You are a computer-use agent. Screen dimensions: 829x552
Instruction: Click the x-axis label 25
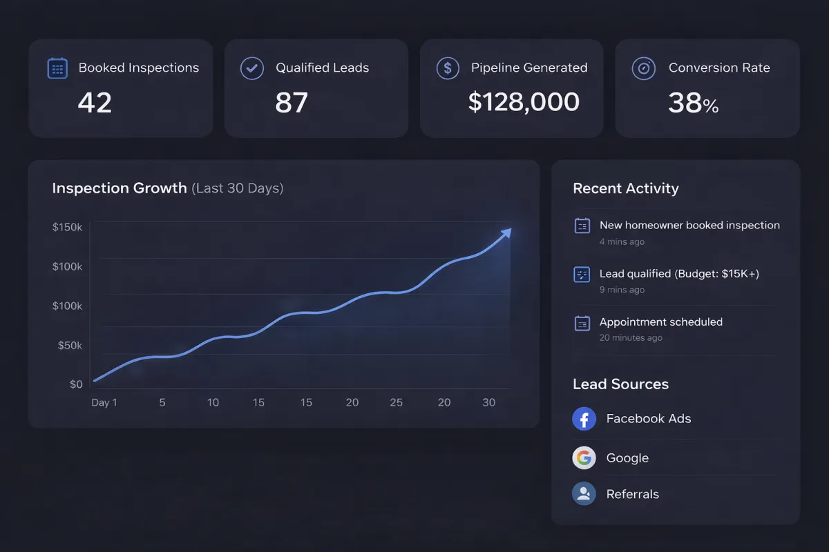[396, 402]
